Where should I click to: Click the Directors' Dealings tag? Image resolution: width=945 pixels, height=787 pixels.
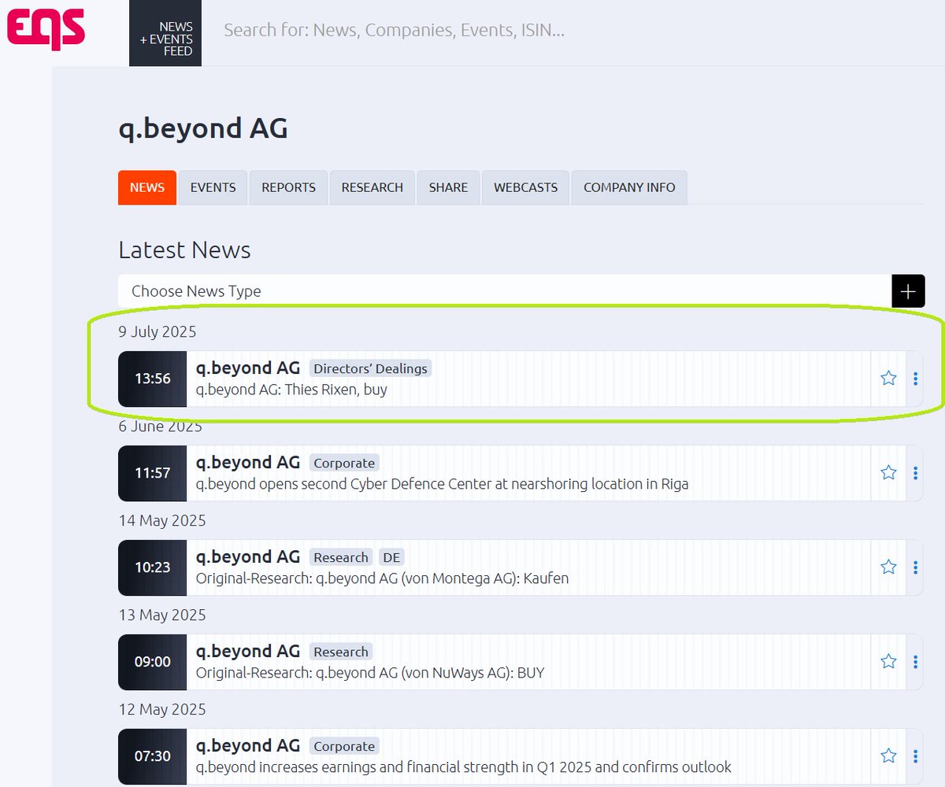pos(370,368)
